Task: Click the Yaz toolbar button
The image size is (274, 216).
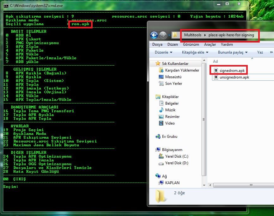Action: [x=260, y=52]
